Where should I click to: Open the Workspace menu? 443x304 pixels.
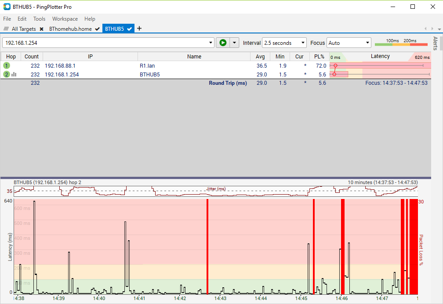click(65, 19)
